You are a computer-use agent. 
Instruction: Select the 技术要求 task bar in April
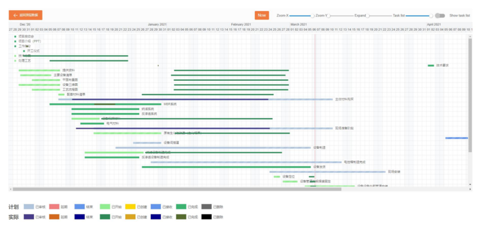[x=431, y=66]
